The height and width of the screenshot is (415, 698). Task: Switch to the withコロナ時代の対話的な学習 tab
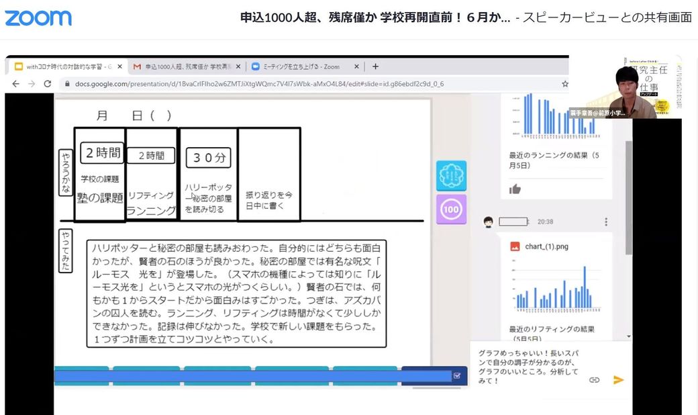point(68,66)
